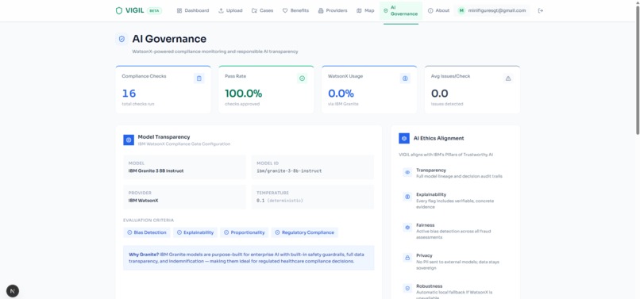640x299 pixels.
Task: Select the AI Governance tab
Action: (x=401, y=10)
